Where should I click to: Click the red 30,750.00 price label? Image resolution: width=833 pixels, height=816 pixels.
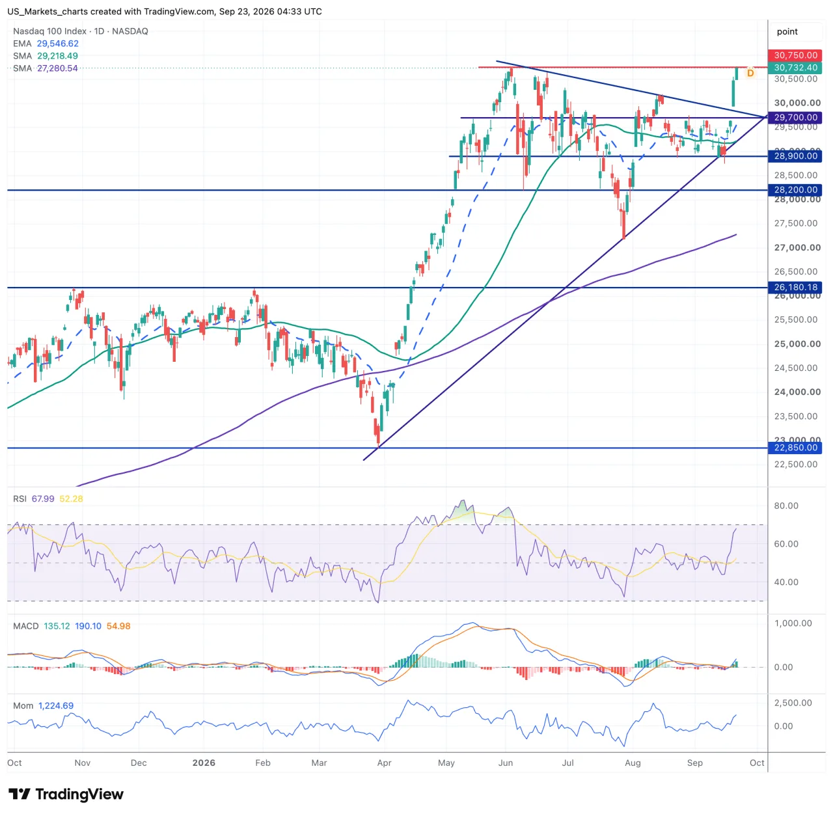(x=795, y=55)
